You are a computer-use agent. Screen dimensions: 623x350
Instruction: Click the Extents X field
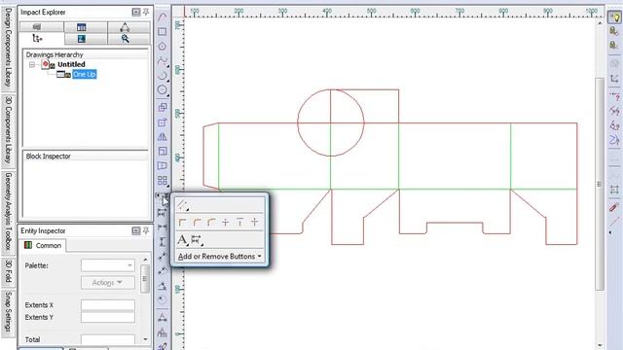[108, 304]
